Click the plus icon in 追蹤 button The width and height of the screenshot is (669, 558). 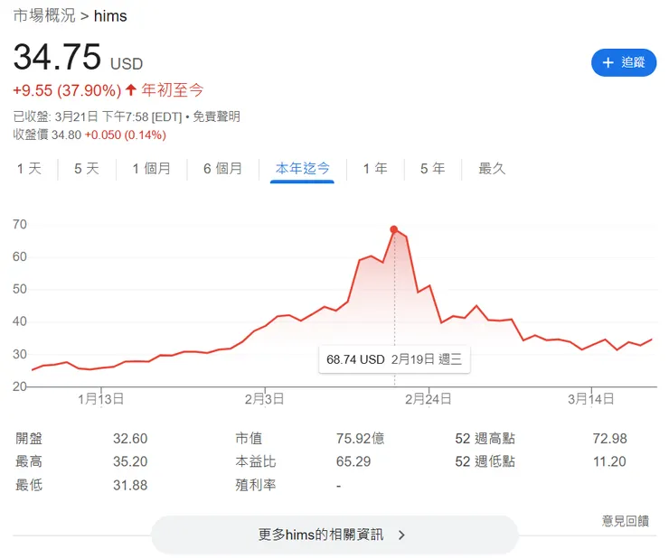click(x=608, y=62)
